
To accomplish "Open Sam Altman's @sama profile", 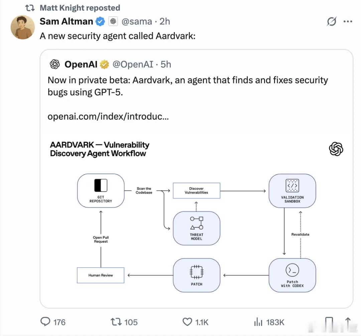I will [x=137, y=21].
